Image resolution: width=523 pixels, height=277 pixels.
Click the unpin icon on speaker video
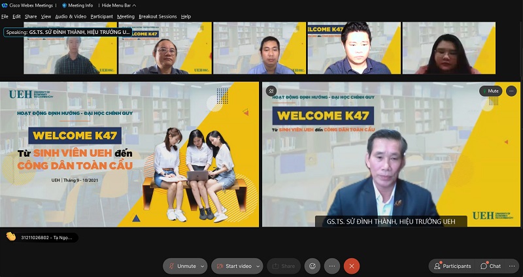[x=271, y=91]
